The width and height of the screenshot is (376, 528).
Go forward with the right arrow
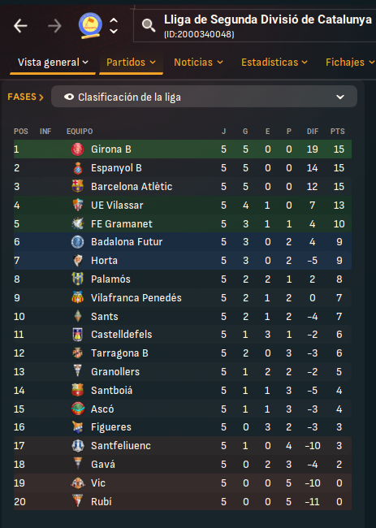pyautogui.click(x=54, y=26)
